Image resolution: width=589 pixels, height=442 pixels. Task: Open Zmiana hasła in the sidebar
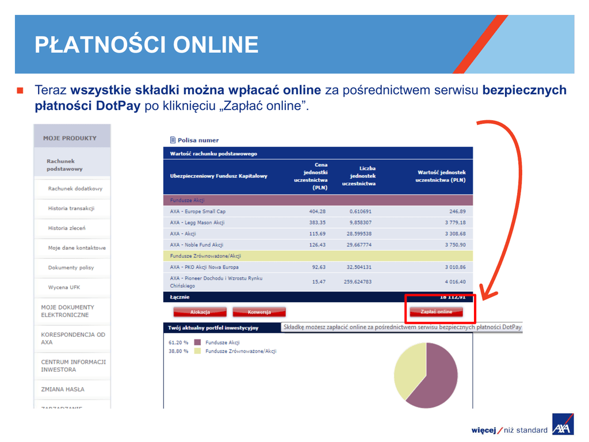(63, 390)
